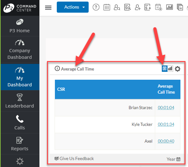The height and width of the screenshot is (167, 188).
Task: Open the invoice search icon
Action: pyautogui.click(x=127, y=7)
